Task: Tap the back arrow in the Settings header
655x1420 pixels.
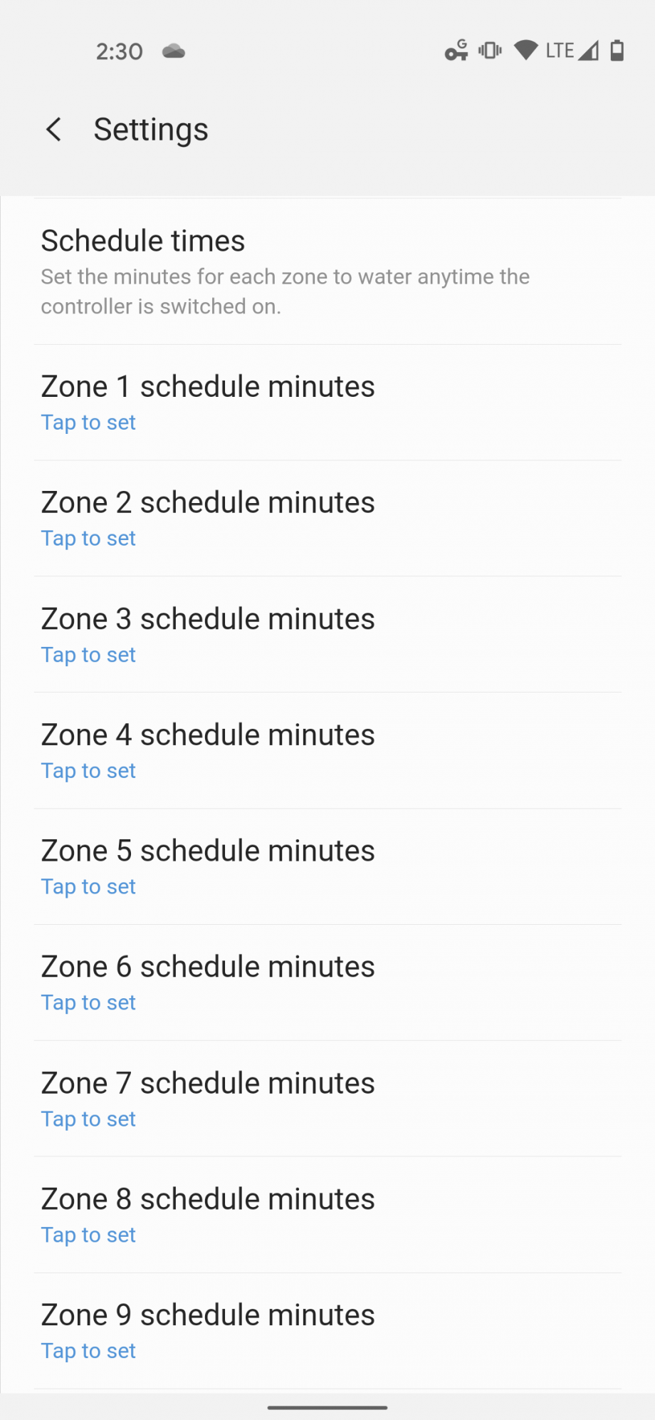Action: (x=53, y=130)
